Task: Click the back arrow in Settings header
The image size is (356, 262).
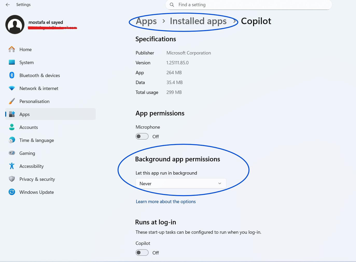Action: click(8, 5)
